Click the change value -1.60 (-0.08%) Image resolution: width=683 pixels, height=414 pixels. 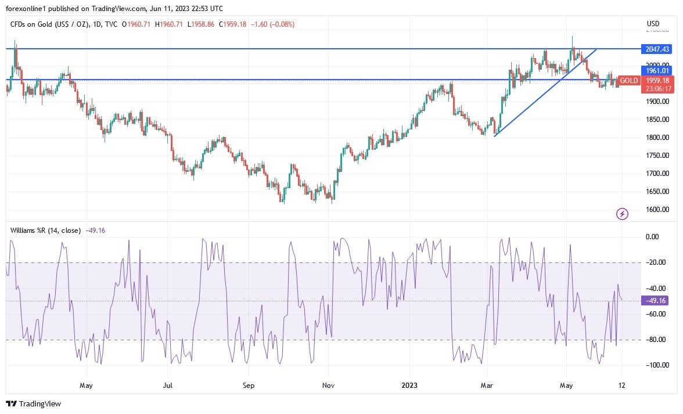[273, 24]
